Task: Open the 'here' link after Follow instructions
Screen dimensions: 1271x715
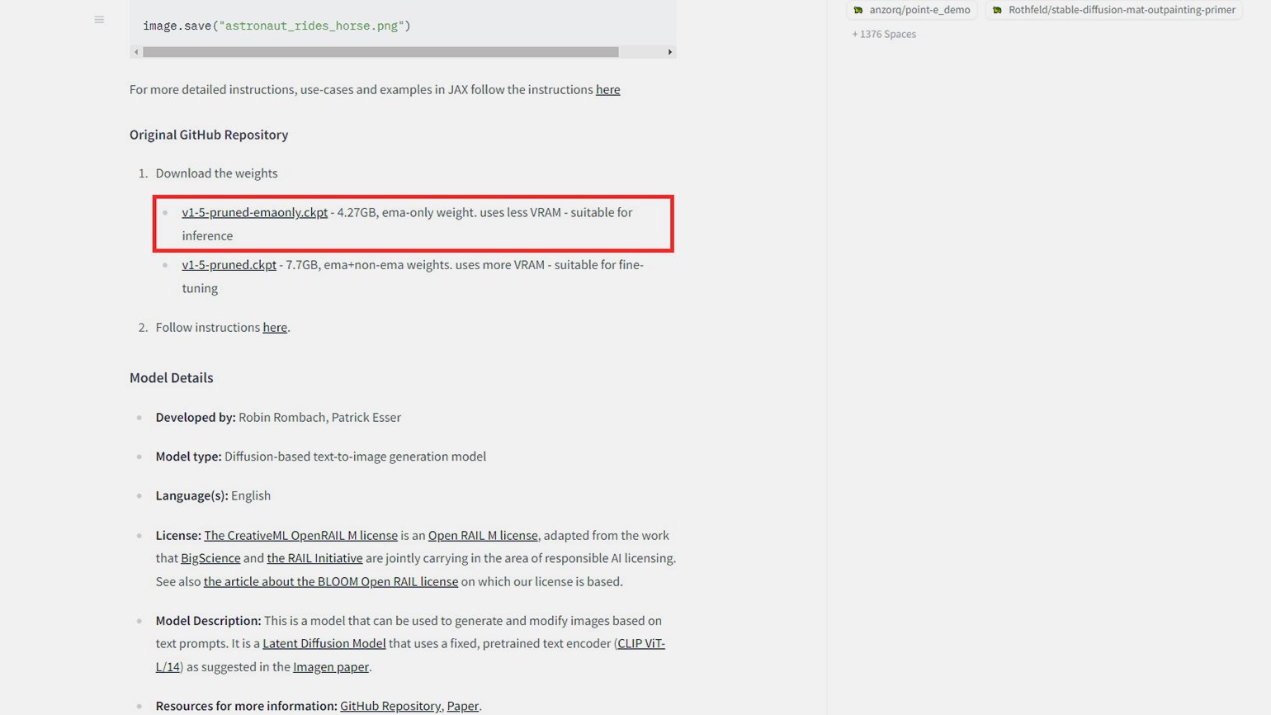Action: [275, 328]
